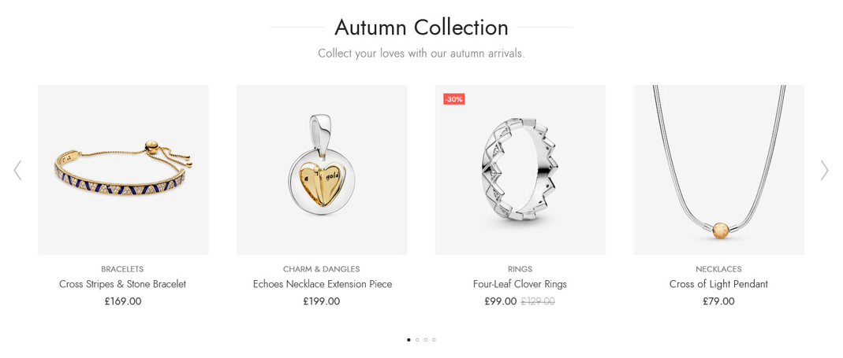Open Four-Leaf Clover Rings title
The image size is (843, 358).
coord(520,284)
